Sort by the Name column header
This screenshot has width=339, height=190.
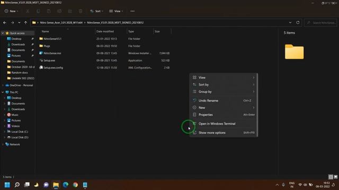pyautogui.click(x=45, y=32)
